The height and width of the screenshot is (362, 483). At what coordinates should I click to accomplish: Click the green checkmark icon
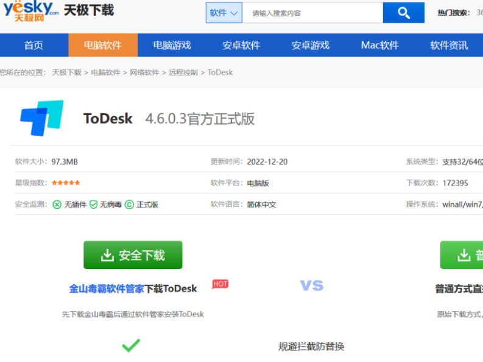tap(131, 346)
